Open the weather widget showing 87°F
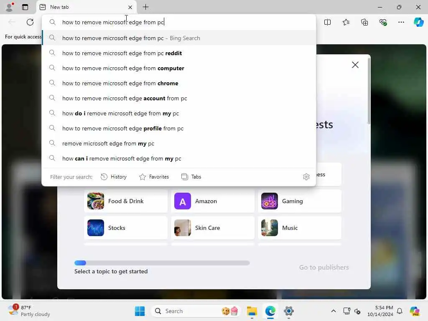Screen dimensions: 428x321 click(x=29, y=311)
